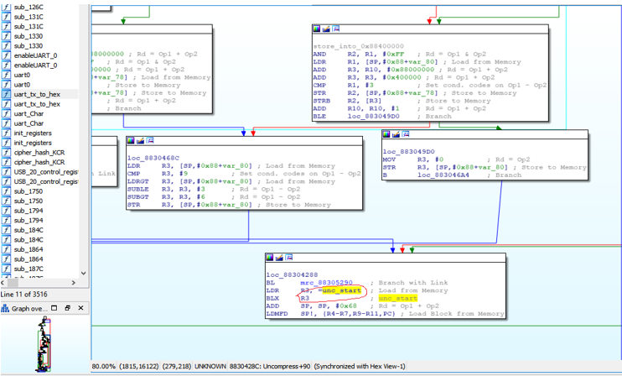
Task: Click edit-pencil icon of loc_883049D0 block
Action: tap(396, 134)
